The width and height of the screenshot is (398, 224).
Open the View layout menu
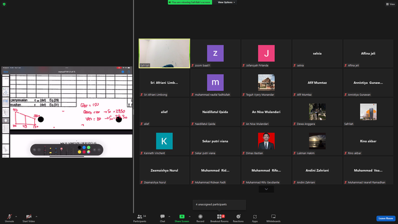coord(391,4)
